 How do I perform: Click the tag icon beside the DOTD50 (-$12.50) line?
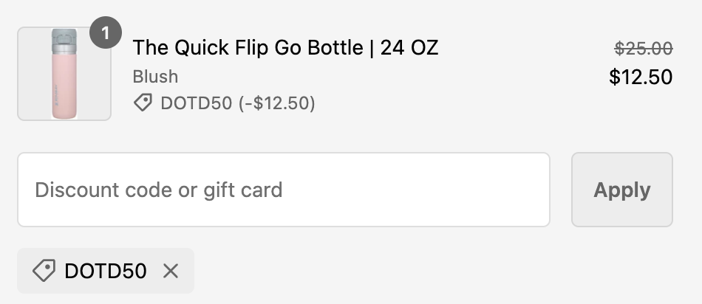143,103
